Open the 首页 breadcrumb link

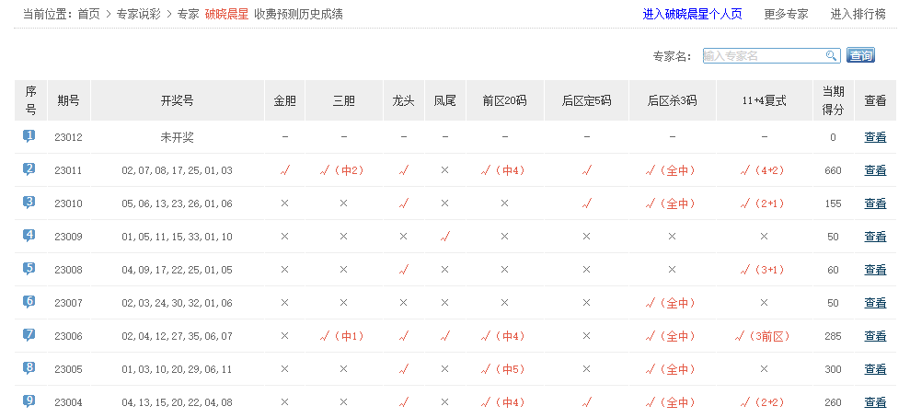pos(88,15)
